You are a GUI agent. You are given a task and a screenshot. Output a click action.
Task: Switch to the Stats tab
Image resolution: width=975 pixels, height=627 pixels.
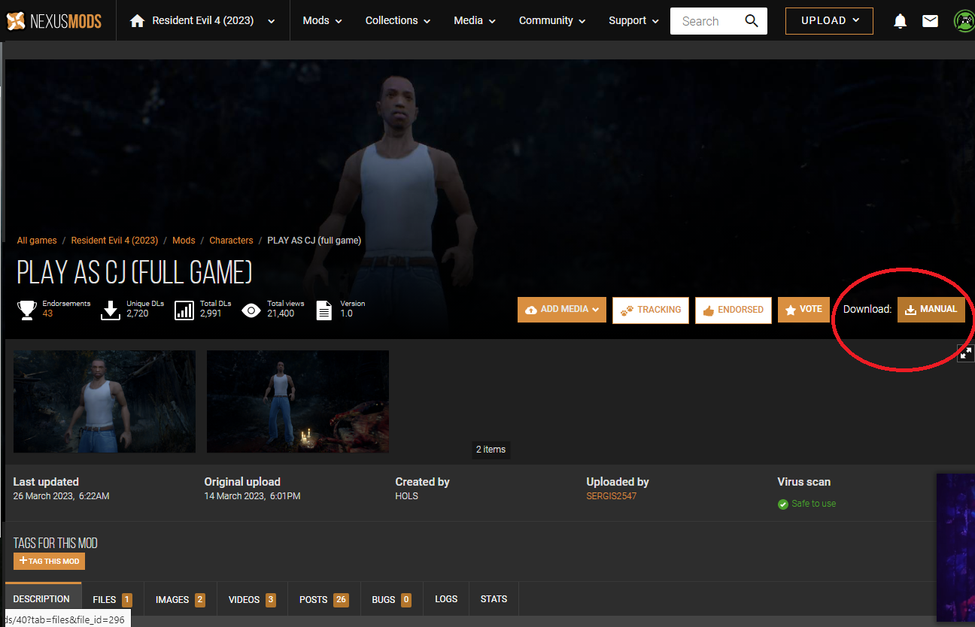coord(494,599)
